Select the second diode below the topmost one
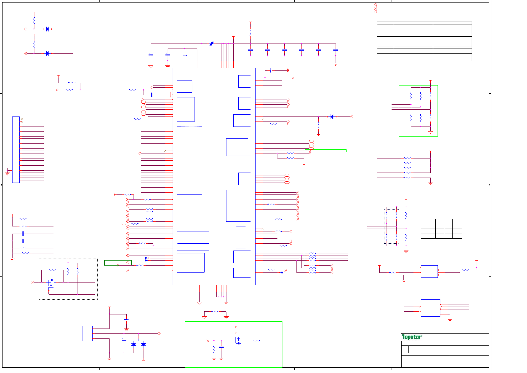Image resolution: width=527 pixels, height=373 pixels. (x=48, y=53)
